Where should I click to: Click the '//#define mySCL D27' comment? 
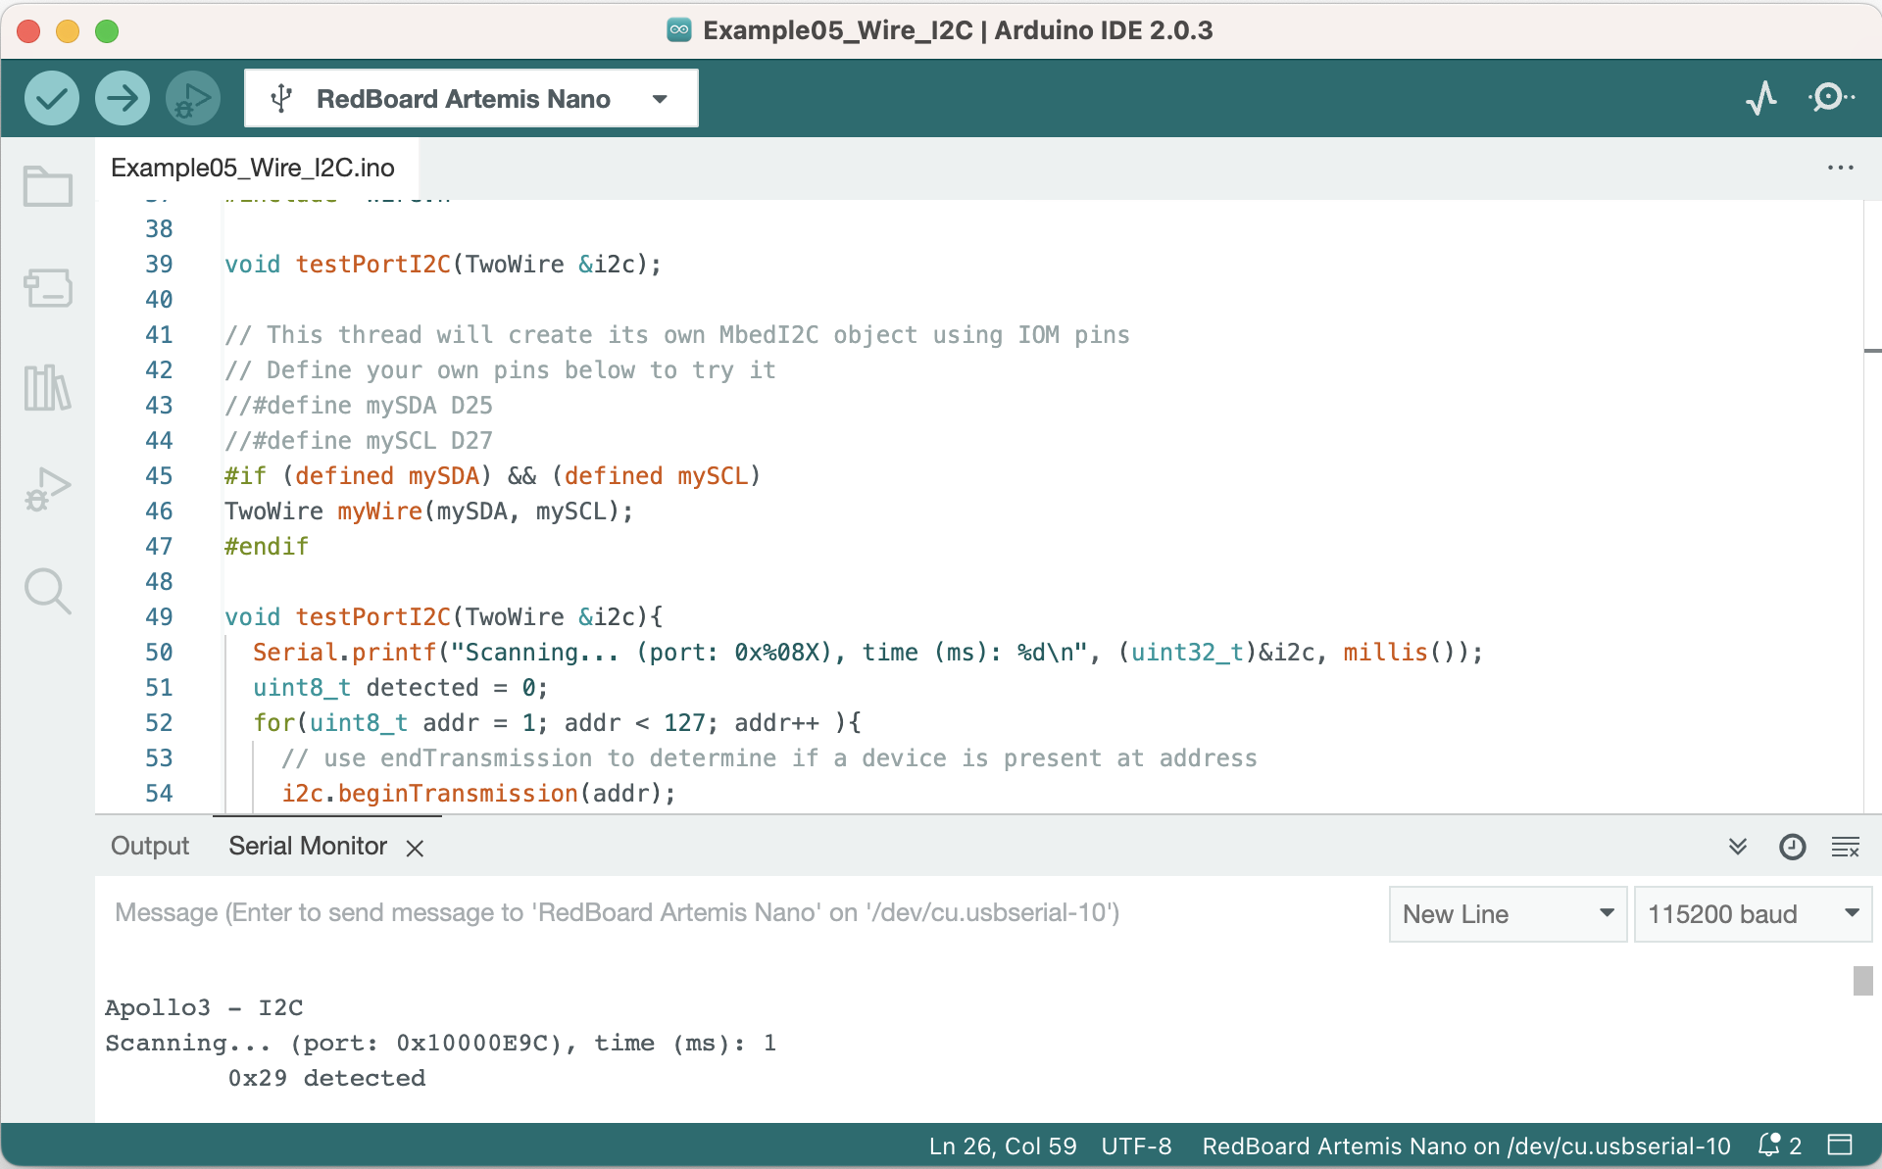tap(359, 441)
